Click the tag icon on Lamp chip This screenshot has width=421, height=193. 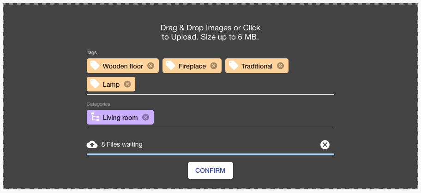coord(95,84)
